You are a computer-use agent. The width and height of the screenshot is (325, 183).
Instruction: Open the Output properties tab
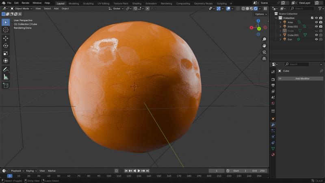point(273,85)
